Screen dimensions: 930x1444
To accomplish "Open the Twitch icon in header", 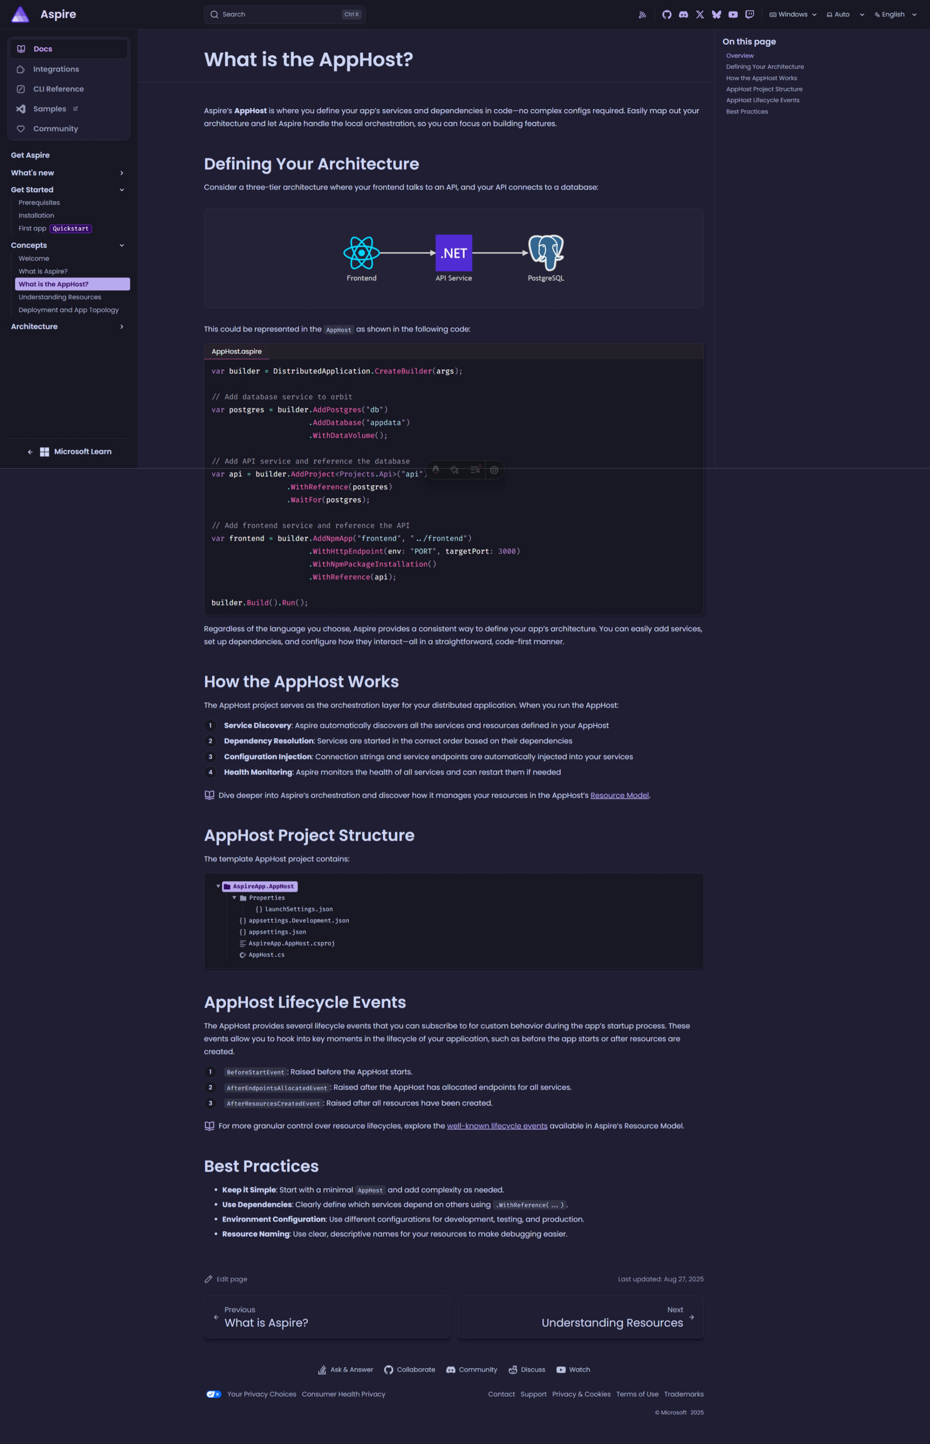I will (x=749, y=14).
